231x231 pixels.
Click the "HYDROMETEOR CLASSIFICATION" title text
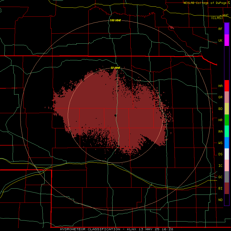(x=90, y=229)
